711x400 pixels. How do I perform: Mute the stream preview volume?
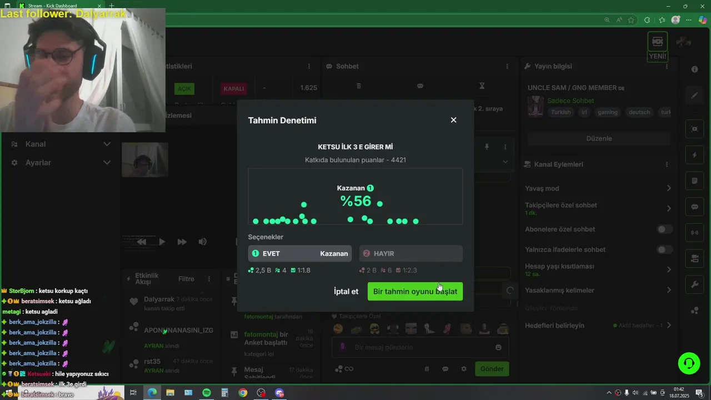click(203, 242)
